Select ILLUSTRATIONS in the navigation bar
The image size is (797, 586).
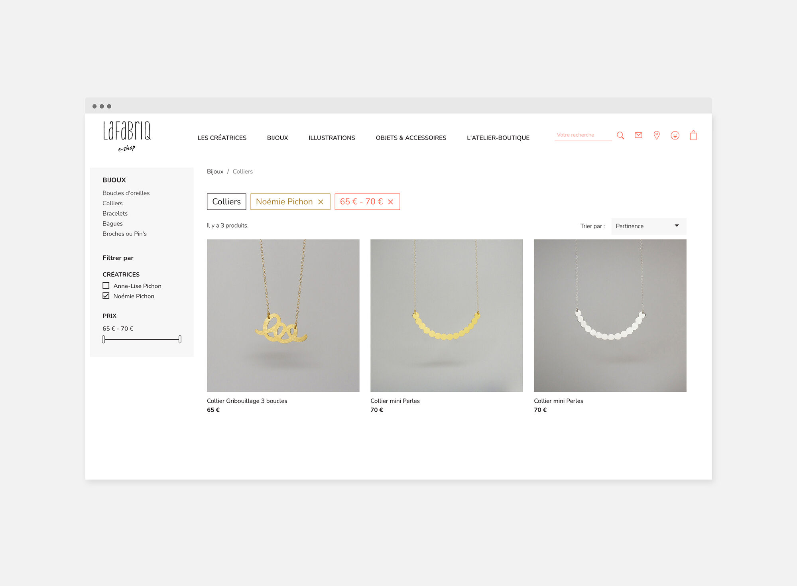[331, 138]
